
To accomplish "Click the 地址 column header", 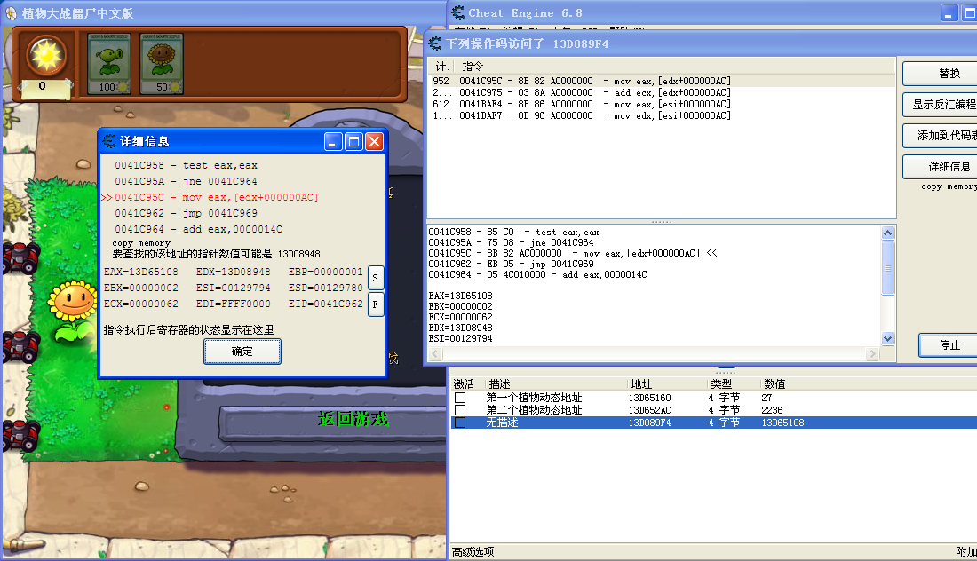I will click(x=667, y=383).
